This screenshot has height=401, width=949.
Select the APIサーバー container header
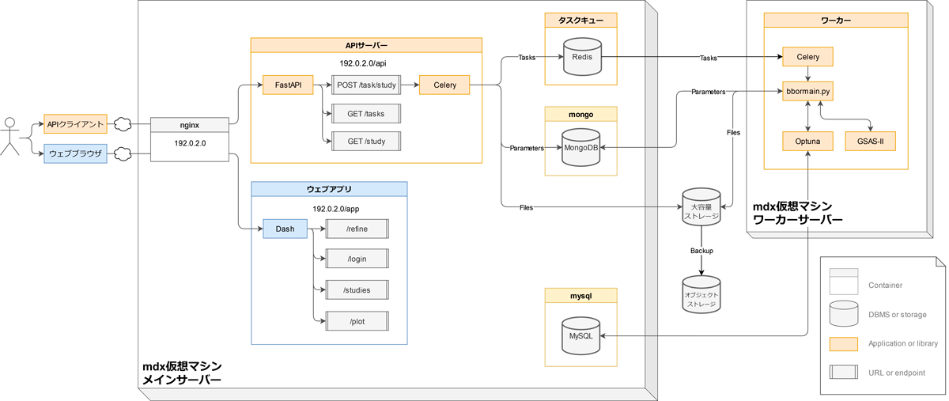[366, 45]
